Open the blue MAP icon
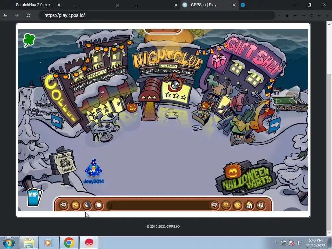 [x=34, y=197]
